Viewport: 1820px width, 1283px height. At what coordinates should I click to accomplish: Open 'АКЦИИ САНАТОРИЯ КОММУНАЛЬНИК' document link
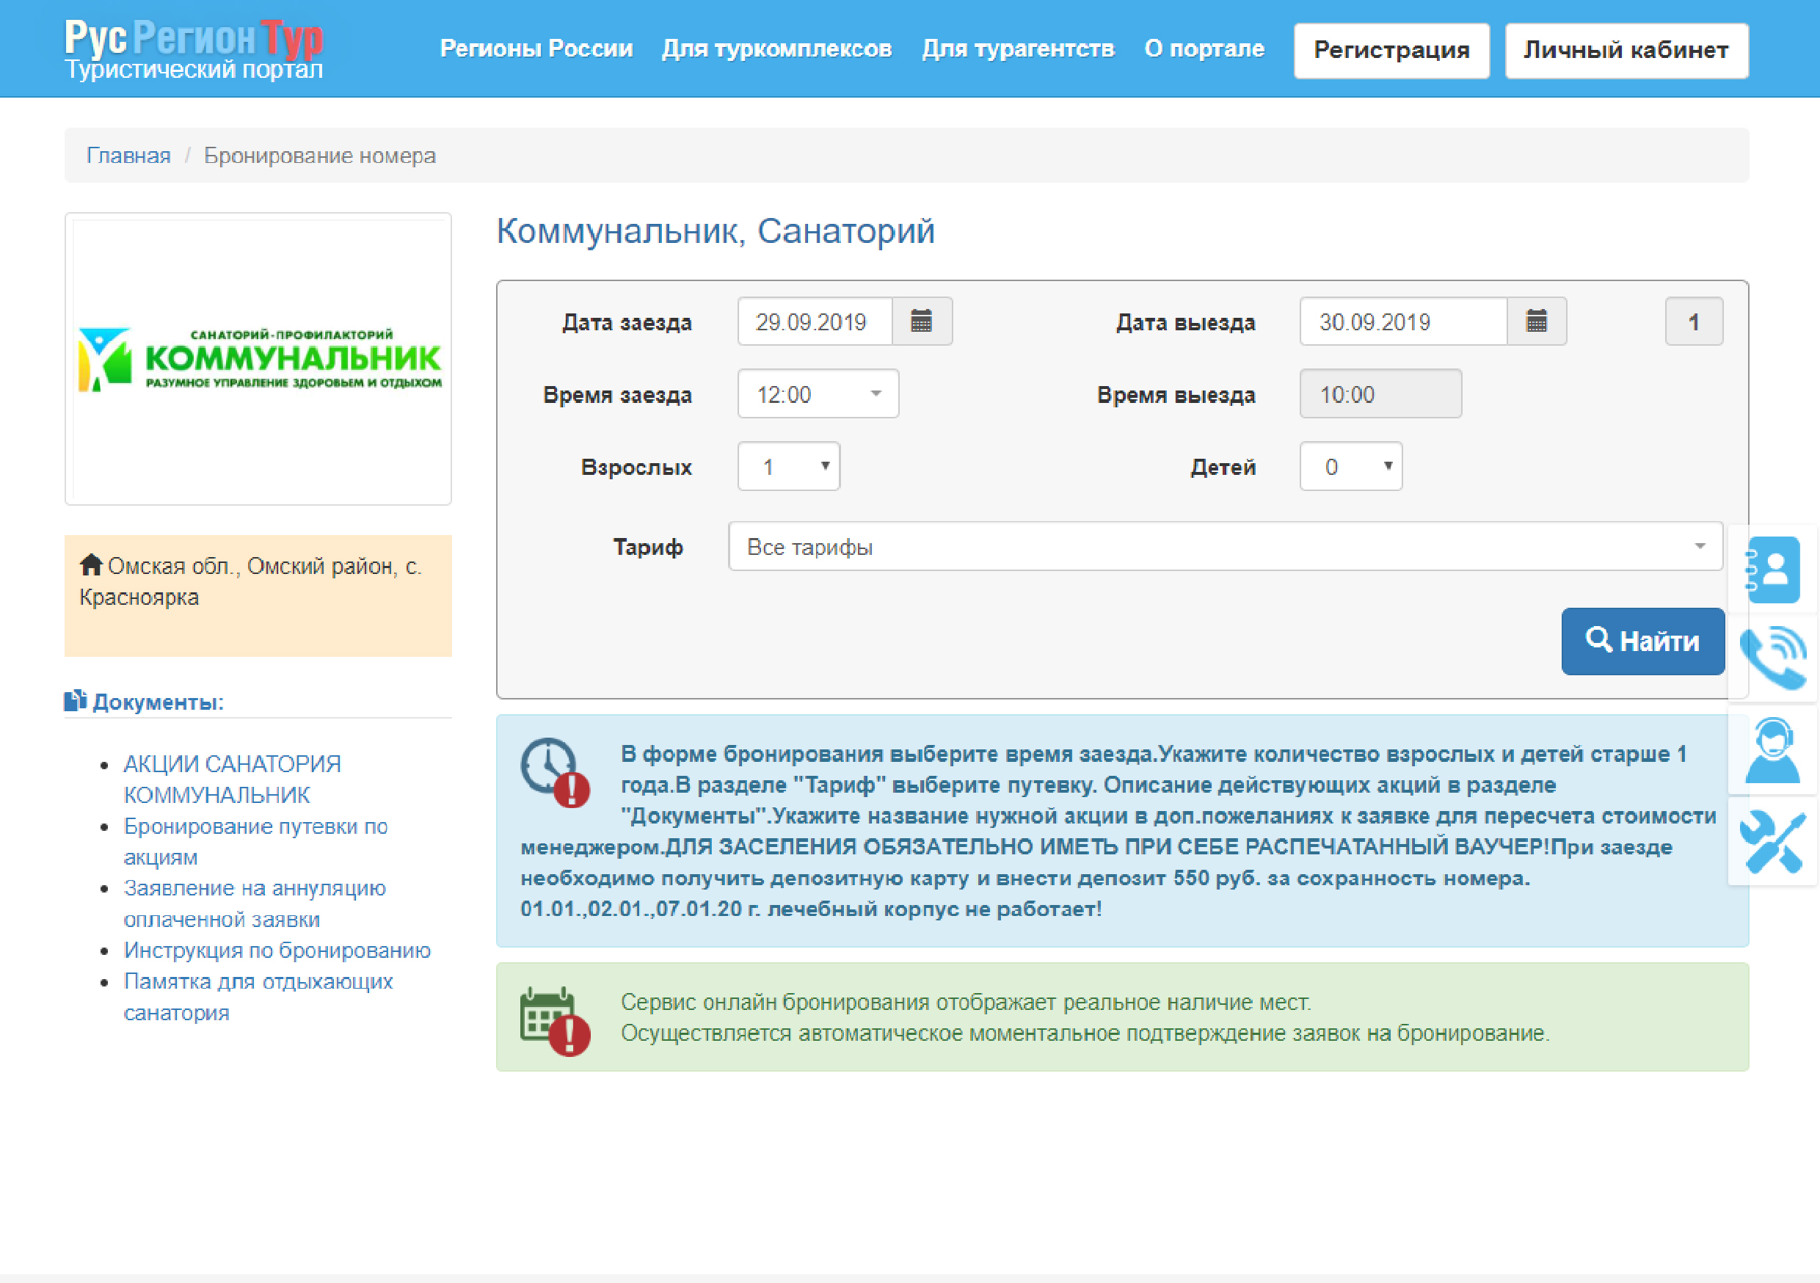pyautogui.click(x=232, y=779)
